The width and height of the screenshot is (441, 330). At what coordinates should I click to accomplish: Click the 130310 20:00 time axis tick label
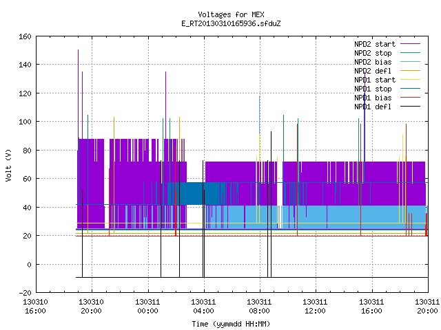(x=91, y=307)
